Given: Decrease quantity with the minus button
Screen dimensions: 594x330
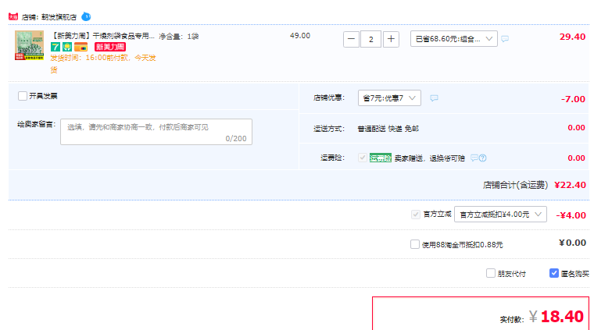Looking at the screenshot, I should point(351,39).
